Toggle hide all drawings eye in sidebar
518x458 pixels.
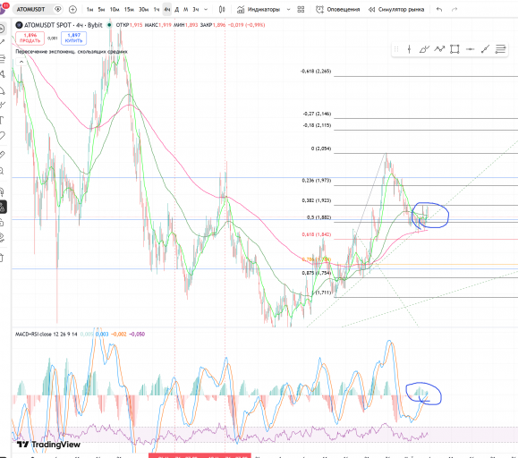[2, 237]
